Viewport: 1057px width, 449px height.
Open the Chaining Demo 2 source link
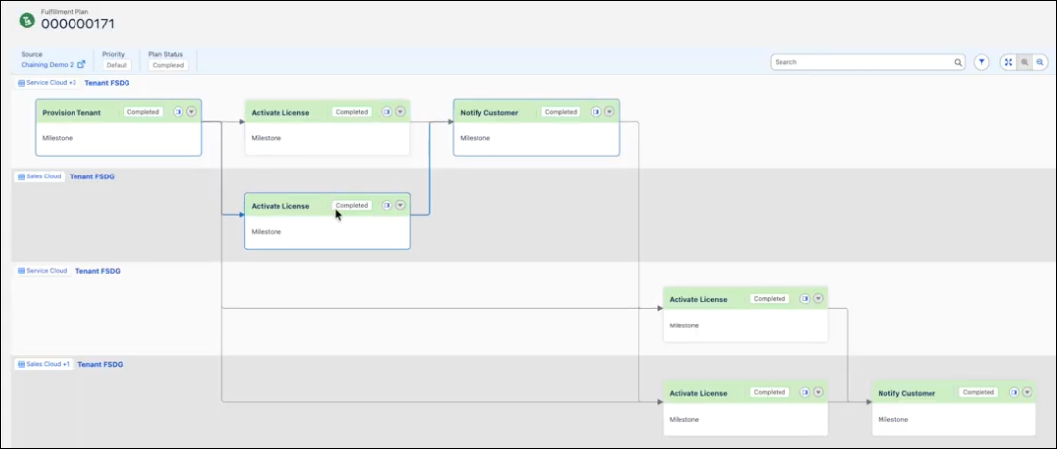pyautogui.click(x=47, y=65)
